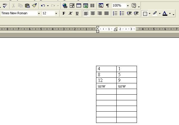179x125 pixels.
Task: Click the Paste clipboard icon
Action: [x=27, y=5]
